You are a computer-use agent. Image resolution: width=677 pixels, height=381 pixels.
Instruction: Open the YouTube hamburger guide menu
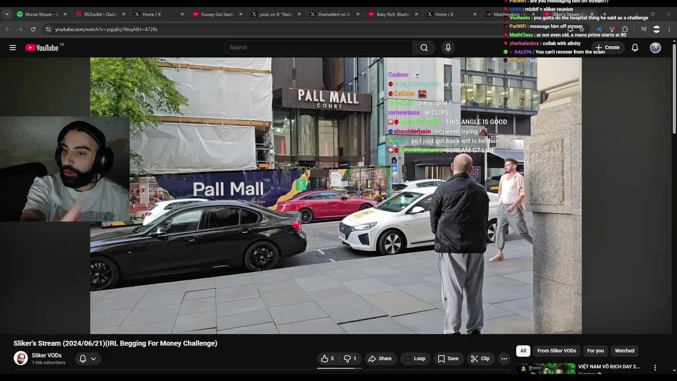tap(13, 48)
